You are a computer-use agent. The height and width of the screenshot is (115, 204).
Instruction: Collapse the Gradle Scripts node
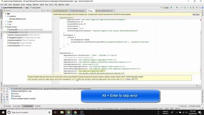point(4,27)
